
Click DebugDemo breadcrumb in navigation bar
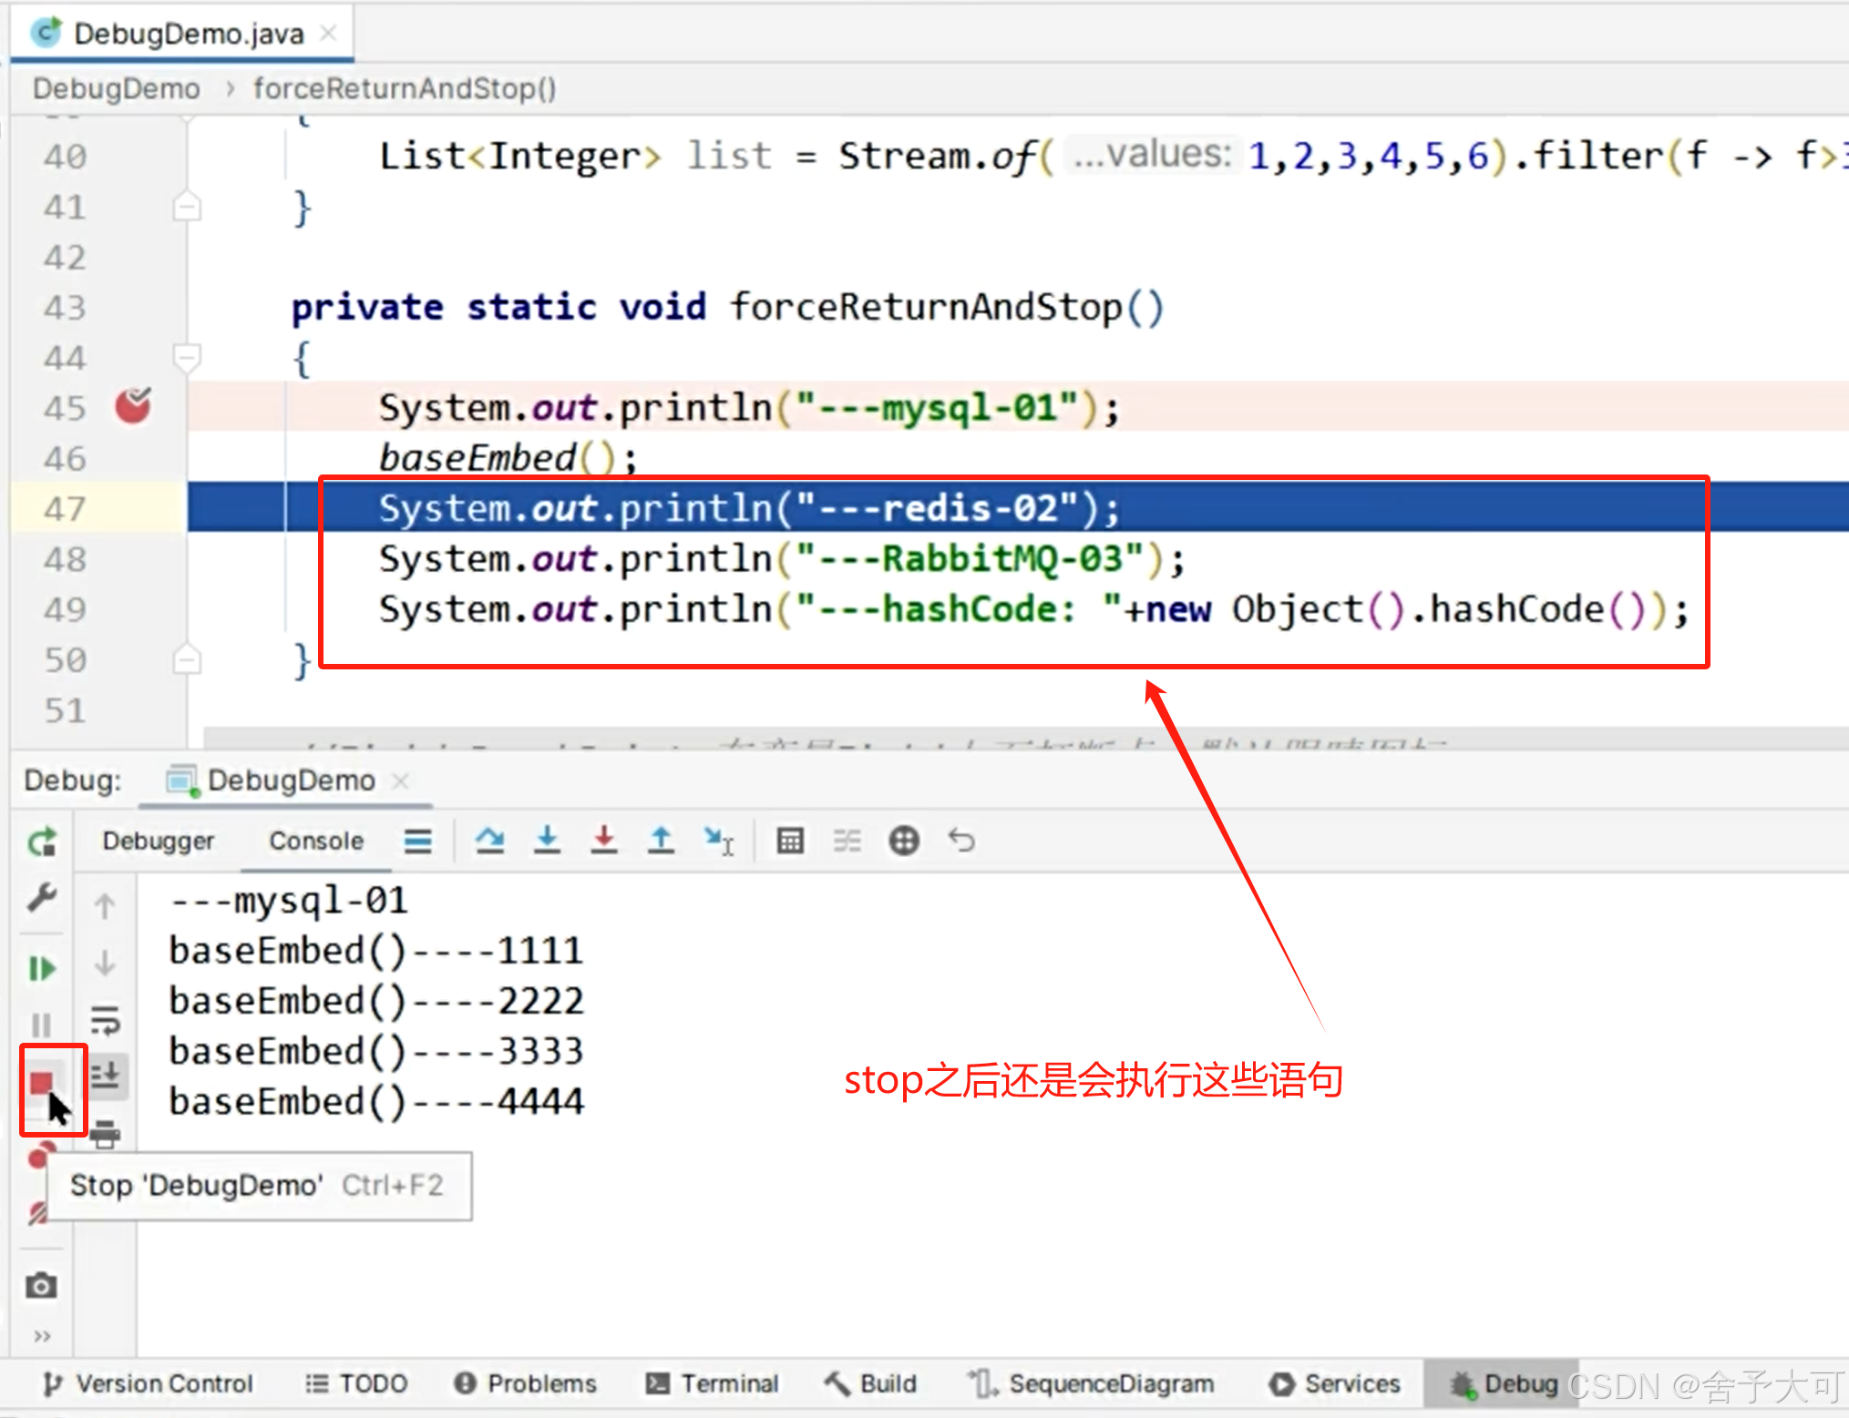click(x=116, y=88)
